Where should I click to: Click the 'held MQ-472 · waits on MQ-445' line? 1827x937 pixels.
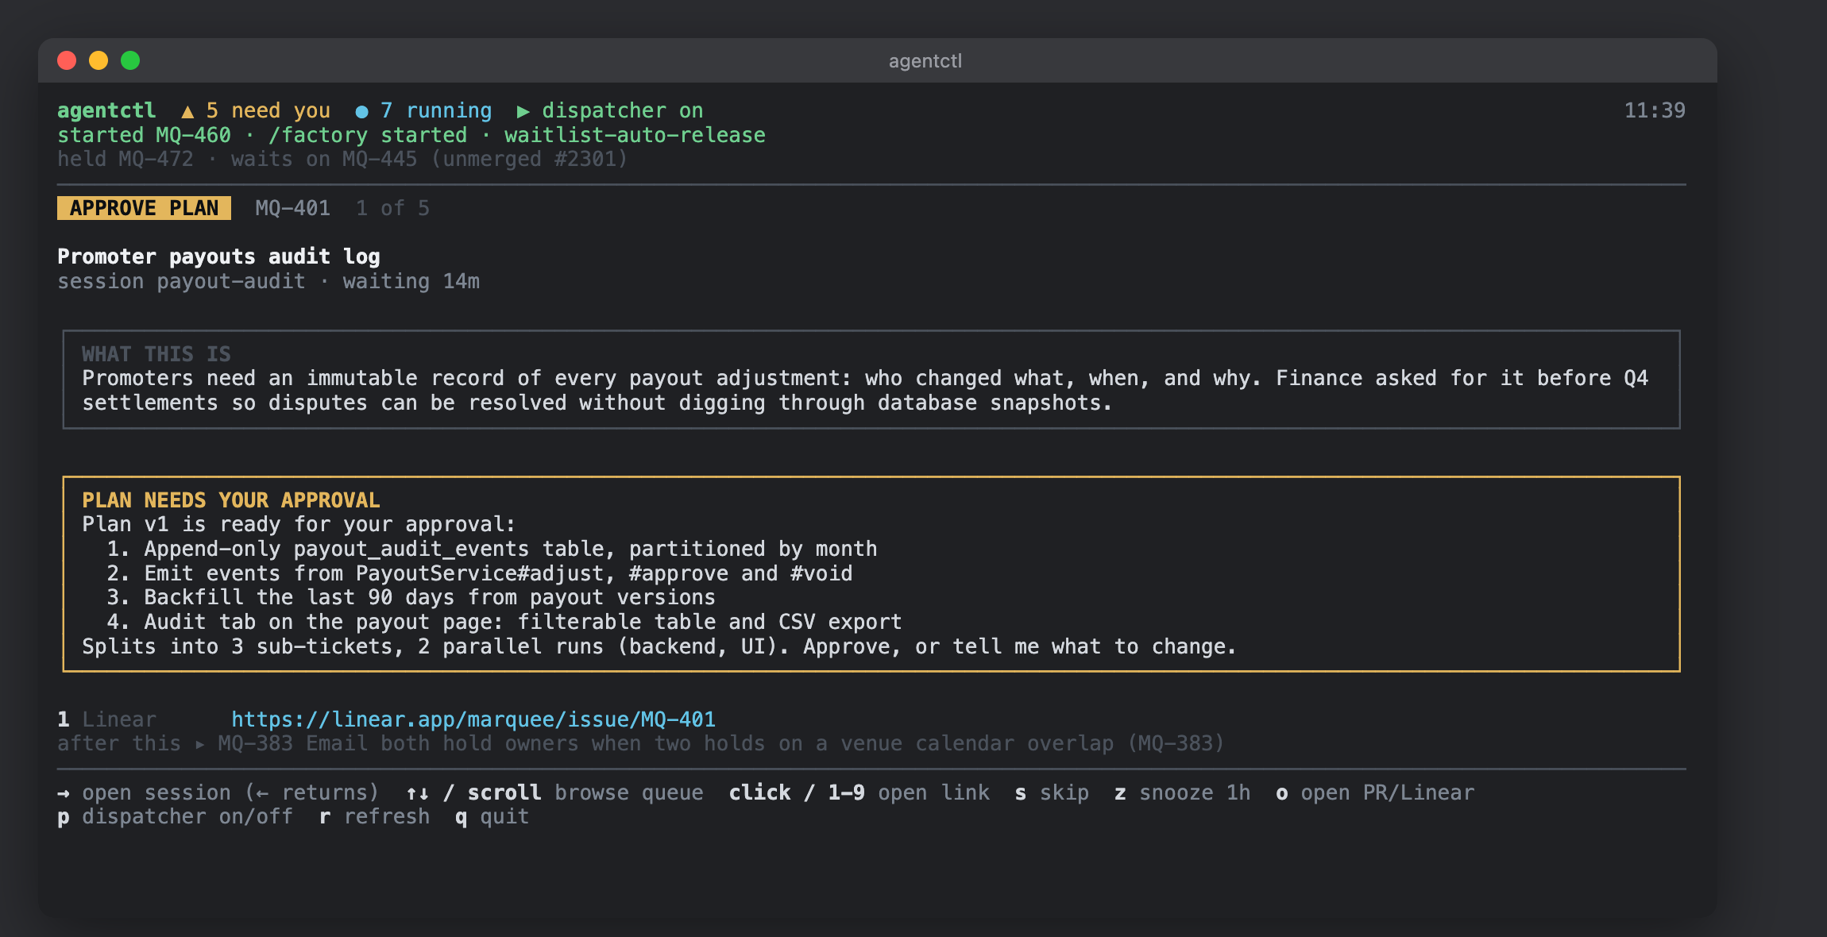coord(342,159)
